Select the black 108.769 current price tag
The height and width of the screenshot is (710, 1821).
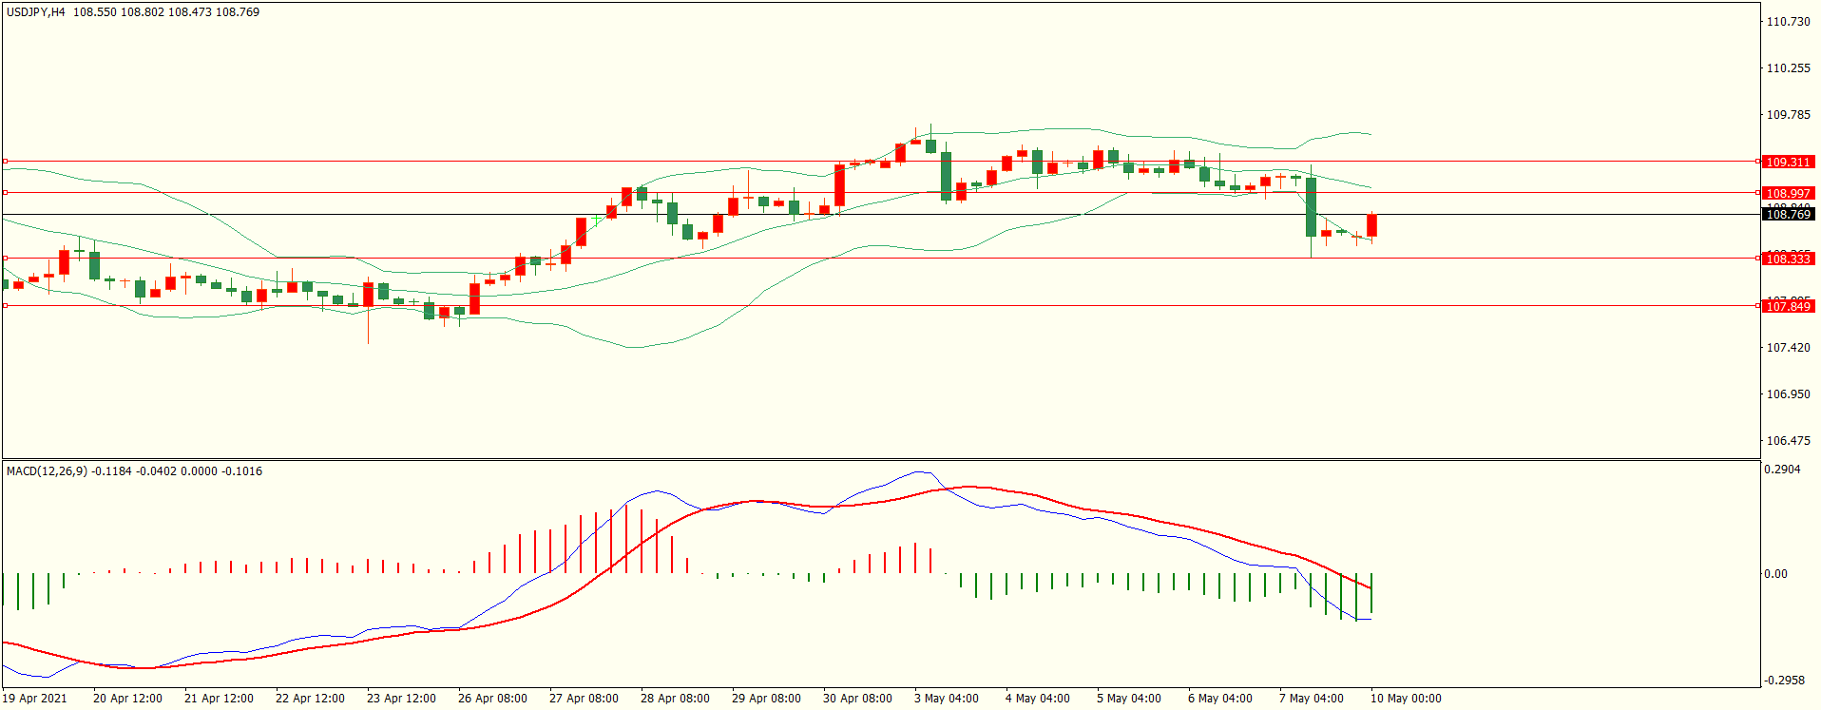(1788, 215)
